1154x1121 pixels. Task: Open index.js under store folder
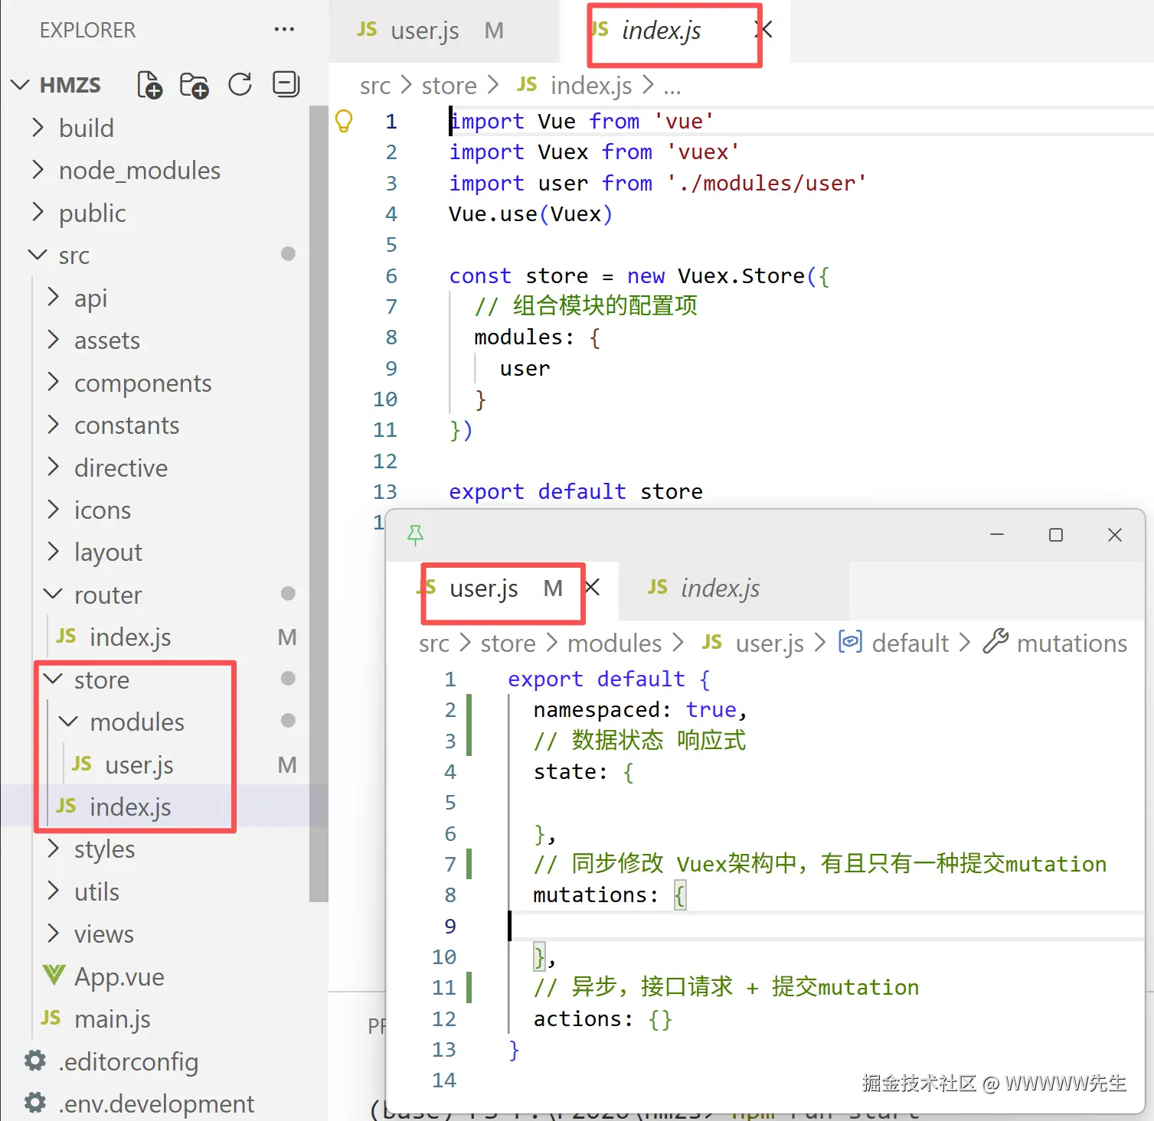coord(130,807)
